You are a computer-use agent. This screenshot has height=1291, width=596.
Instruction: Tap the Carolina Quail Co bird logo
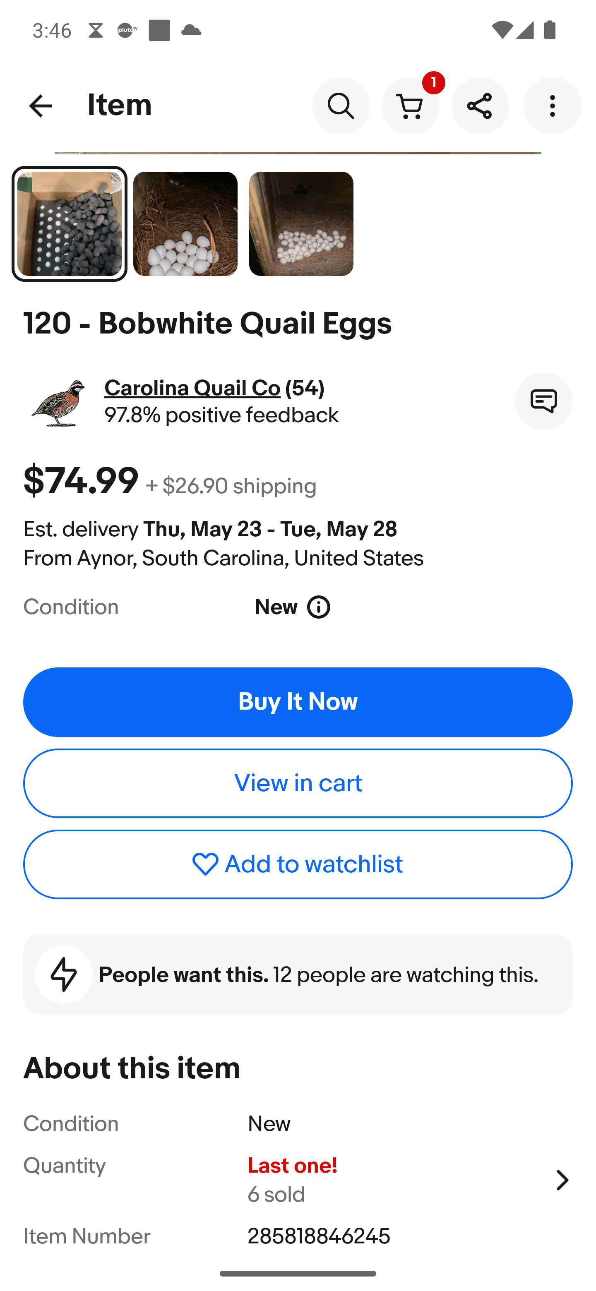(x=58, y=403)
